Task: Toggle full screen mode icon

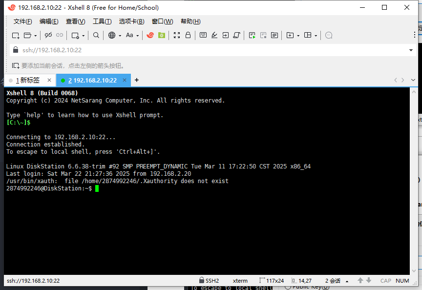Action: 177,35
